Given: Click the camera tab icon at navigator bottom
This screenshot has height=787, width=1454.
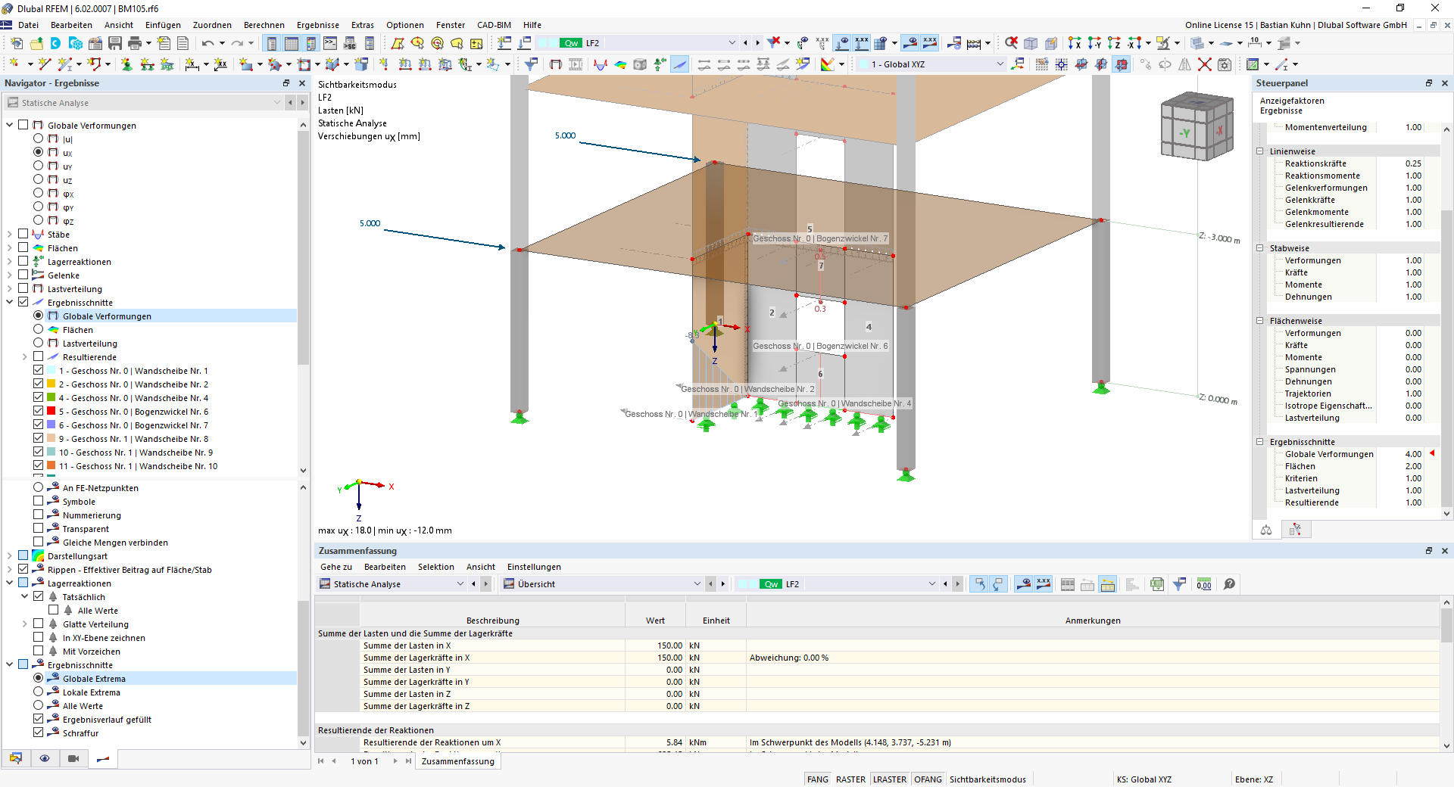Looking at the screenshot, I should (73, 758).
